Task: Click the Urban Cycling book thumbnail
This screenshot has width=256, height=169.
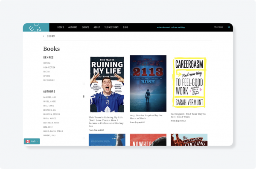Action: (189, 140)
